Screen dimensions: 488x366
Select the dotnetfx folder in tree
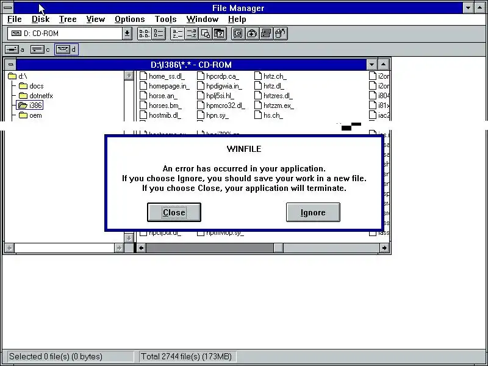click(36, 96)
